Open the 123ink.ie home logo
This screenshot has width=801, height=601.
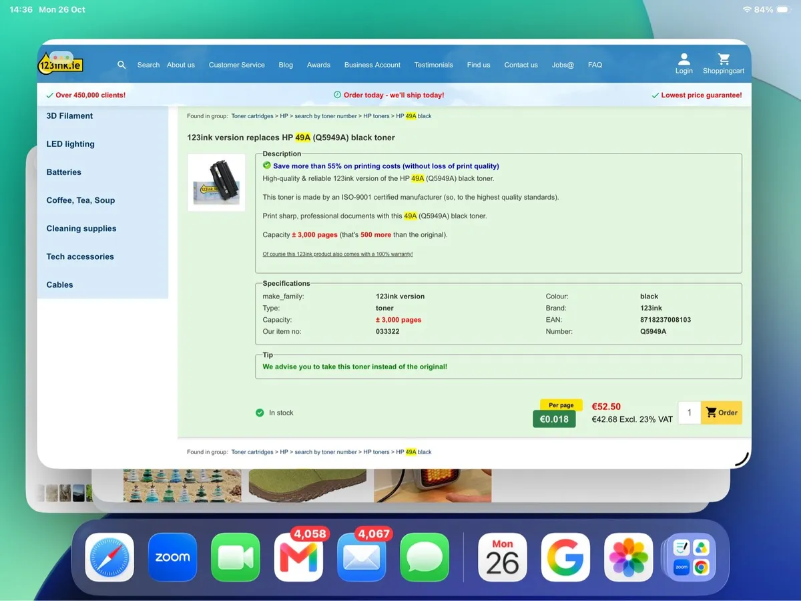[x=60, y=63]
